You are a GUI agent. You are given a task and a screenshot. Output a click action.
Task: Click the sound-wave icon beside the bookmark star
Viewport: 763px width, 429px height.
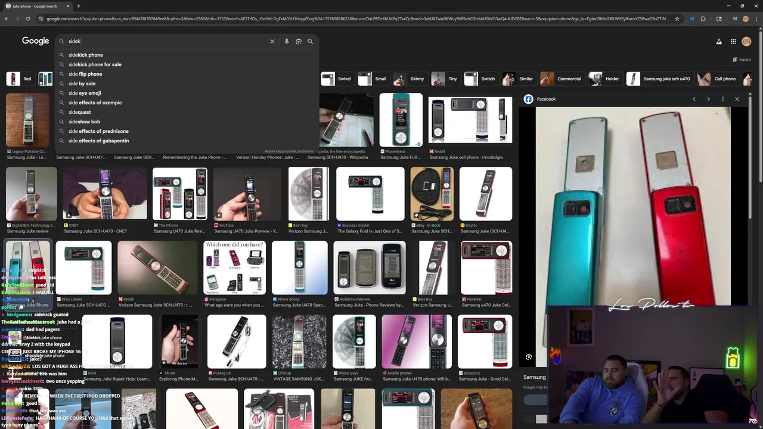point(691,18)
